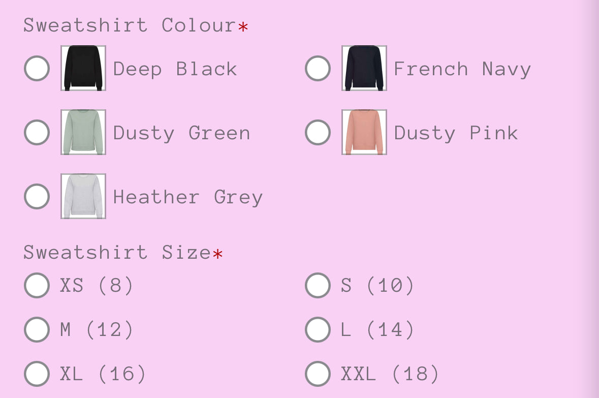
Task: Click the French Navy sweatshirt image
Action: (x=364, y=68)
